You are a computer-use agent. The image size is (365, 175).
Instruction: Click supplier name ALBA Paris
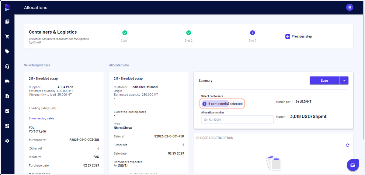[x=65, y=87]
